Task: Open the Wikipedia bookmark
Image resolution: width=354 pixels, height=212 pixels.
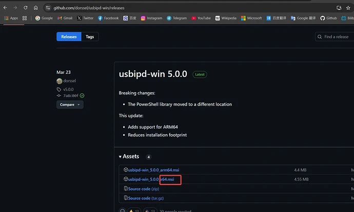Action: 226,18
